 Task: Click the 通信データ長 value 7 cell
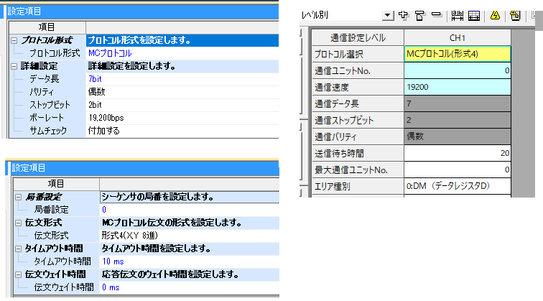[457, 103]
